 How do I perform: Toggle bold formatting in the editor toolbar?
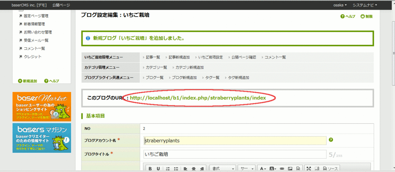150,169
